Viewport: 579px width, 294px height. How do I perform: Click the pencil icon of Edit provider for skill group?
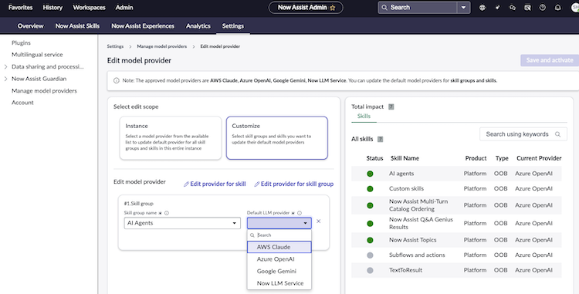[256, 184]
